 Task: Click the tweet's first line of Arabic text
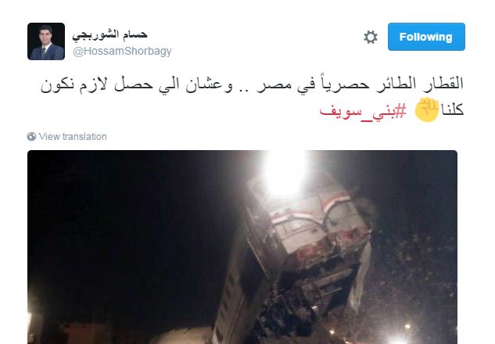click(252, 84)
